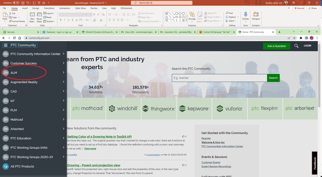This screenshot has width=322, height=177.
Task: Switch to the Facebook browser tab
Action: (59, 32)
